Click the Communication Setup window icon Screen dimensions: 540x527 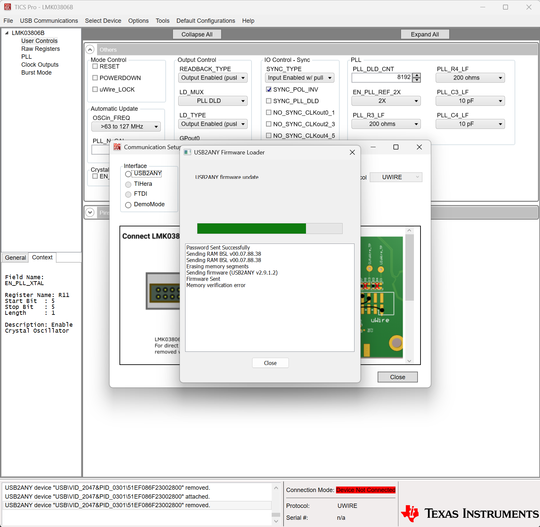(x=117, y=147)
